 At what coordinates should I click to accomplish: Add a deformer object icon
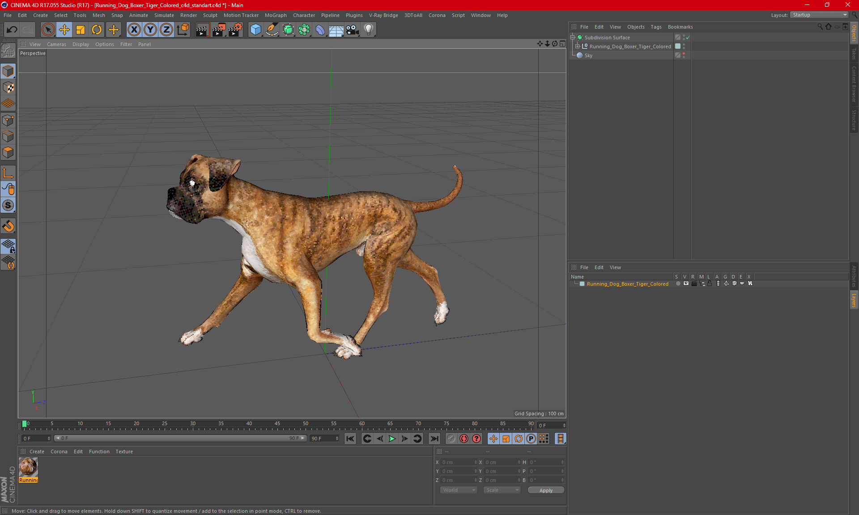[320, 30]
